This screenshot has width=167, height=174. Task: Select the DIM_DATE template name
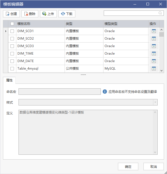[25, 61]
